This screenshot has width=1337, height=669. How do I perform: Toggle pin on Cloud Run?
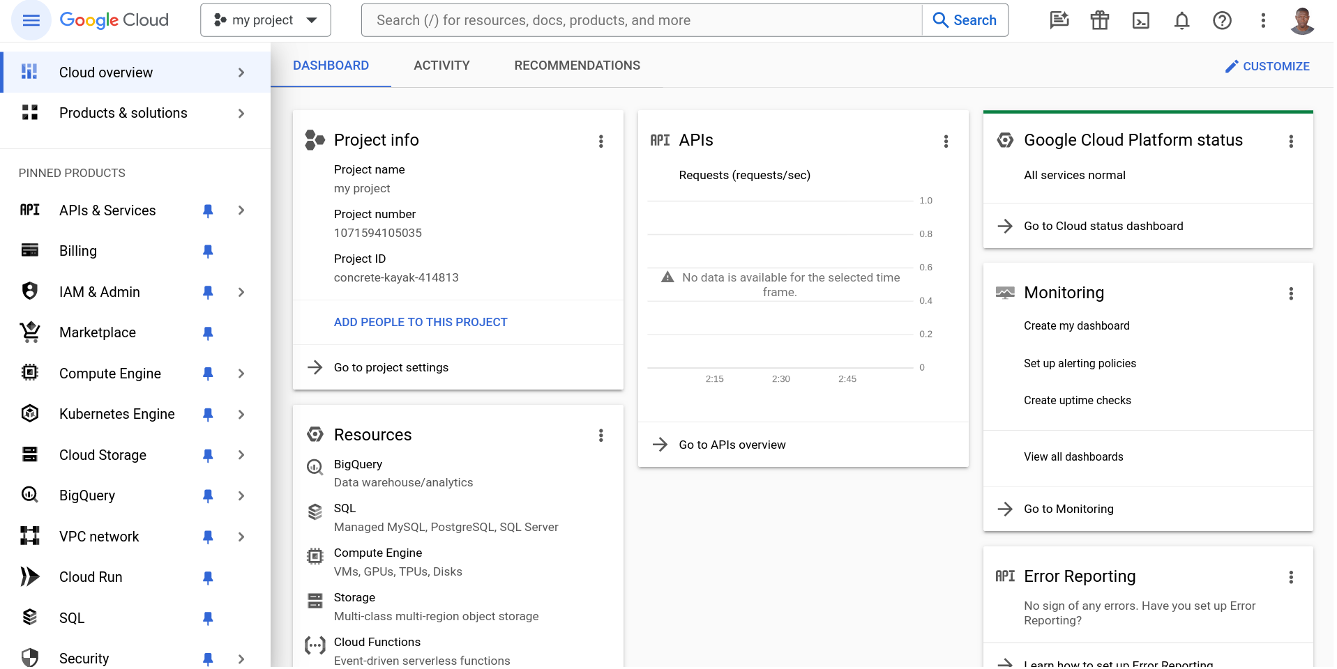pos(208,578)
